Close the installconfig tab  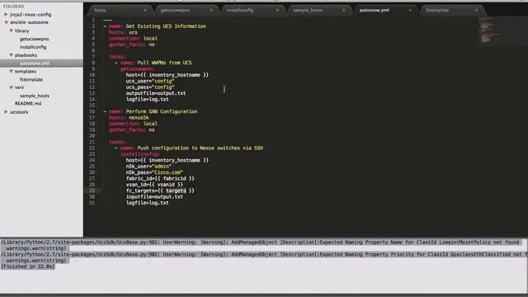[x=277, y=10]
